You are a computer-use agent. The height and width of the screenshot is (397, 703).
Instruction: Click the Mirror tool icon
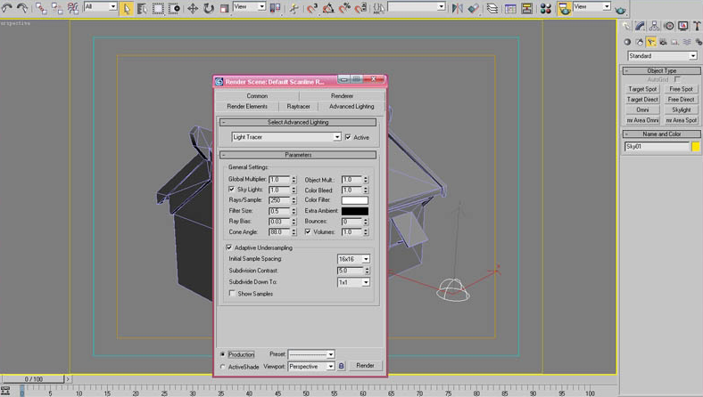pos(457,8)
